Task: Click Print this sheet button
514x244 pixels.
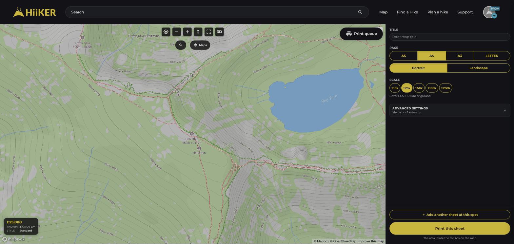Action: 450,229
